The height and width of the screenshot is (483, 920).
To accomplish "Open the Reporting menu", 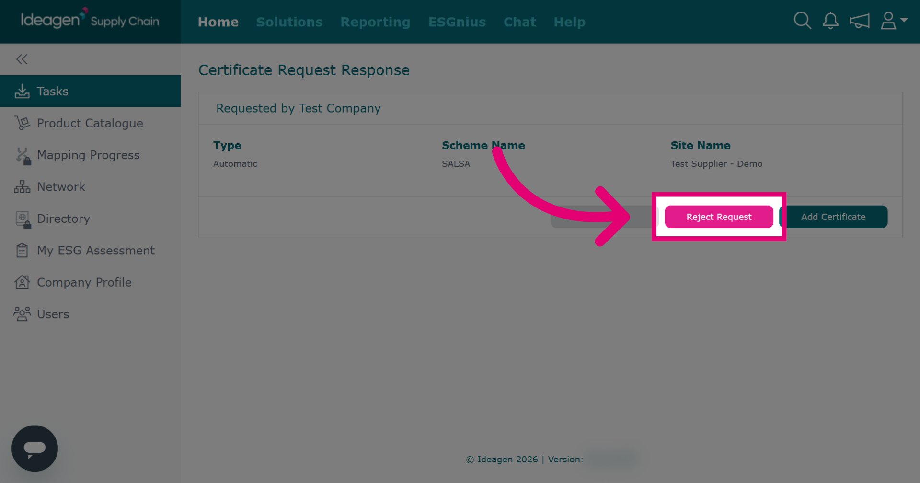I will [376, 22].
